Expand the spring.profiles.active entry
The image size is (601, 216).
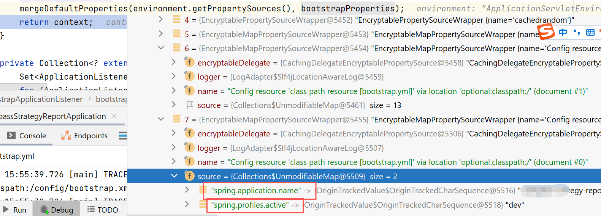click(187, 205)
